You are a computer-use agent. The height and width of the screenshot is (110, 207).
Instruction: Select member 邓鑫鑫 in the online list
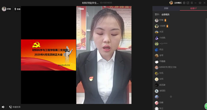(163, 61)
